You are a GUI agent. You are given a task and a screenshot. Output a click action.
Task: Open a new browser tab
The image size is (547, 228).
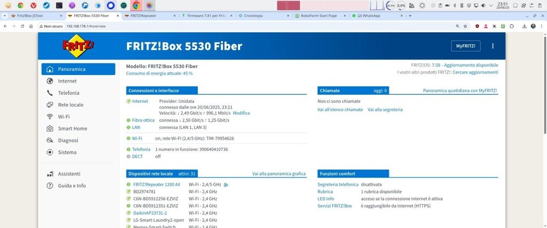point(410,15)
